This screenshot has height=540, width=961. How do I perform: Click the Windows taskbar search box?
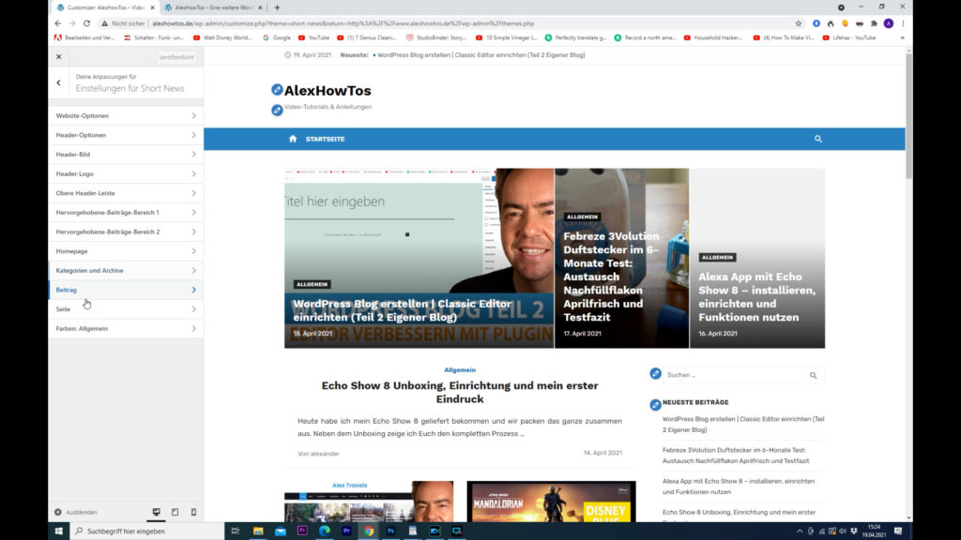tap(147, 531)
